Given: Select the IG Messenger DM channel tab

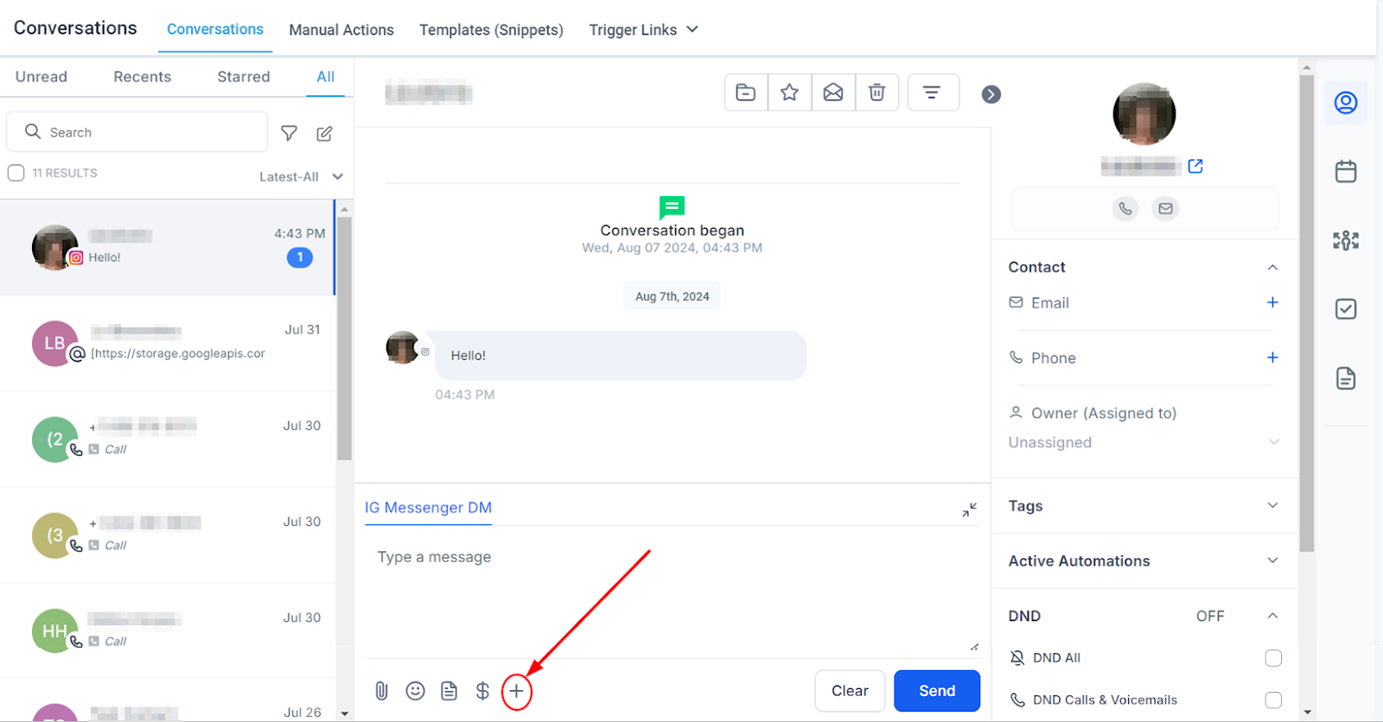Looking at the screenshot, I should tap(428, 508).
